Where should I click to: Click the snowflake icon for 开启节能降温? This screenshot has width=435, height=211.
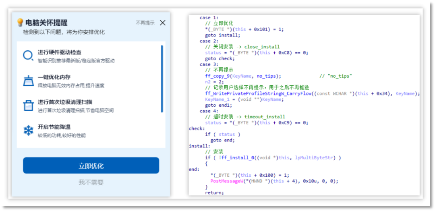[x=28, y=130]
